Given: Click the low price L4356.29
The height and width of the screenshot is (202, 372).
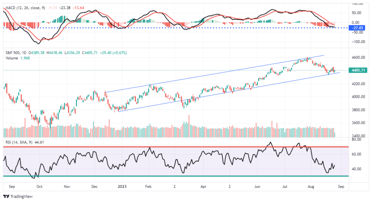Looking at the screenshot, I should click(72, 53).
